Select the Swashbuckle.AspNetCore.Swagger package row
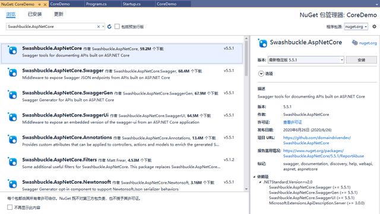The image size is (380, 214). tap(122, 74)
